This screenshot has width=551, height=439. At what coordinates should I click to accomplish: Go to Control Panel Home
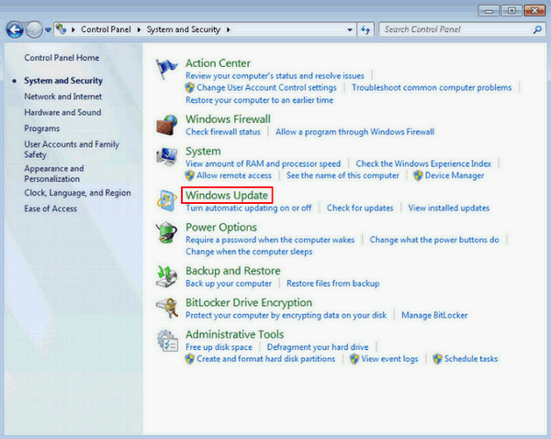pyautogui.click(x=62, y=58)
